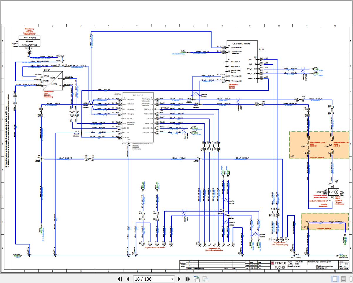Click the greyed-out next view icon
353x283 pixels.
tap(205, 279)
